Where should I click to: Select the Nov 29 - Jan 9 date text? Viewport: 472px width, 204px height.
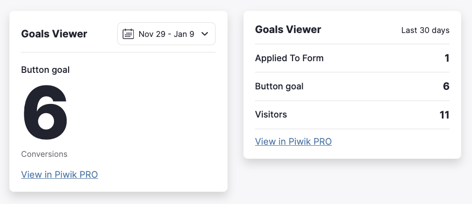click(x=166, y=34)
